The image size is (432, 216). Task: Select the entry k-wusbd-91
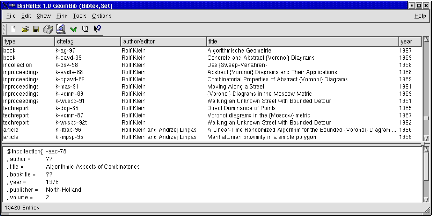(x=212, y=101)
